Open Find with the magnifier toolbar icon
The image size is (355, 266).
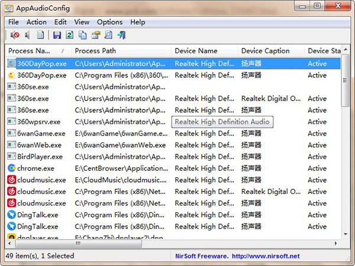pos(108,35)
